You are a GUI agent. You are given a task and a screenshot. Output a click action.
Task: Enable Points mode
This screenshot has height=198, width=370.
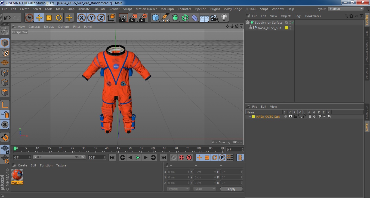click(x=5, y=73)
